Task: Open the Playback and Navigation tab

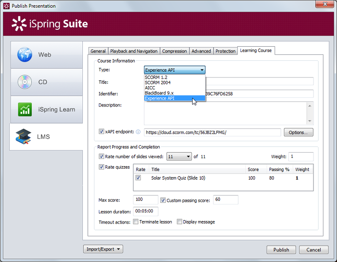Action: (133, 51)
